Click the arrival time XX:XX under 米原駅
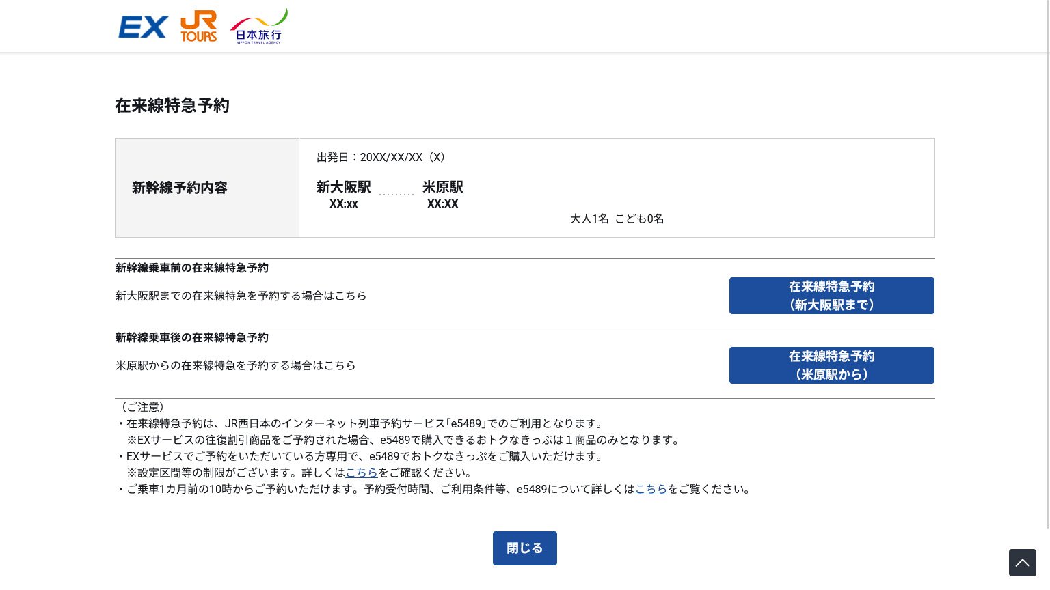The image size is (1050, 590). click(x=443, y=204)
